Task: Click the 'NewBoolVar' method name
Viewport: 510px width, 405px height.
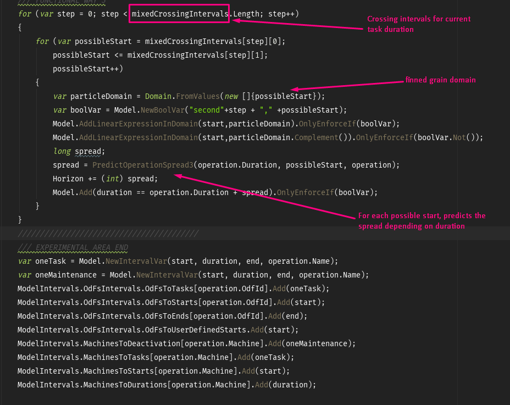Action: tap(163, 110)
